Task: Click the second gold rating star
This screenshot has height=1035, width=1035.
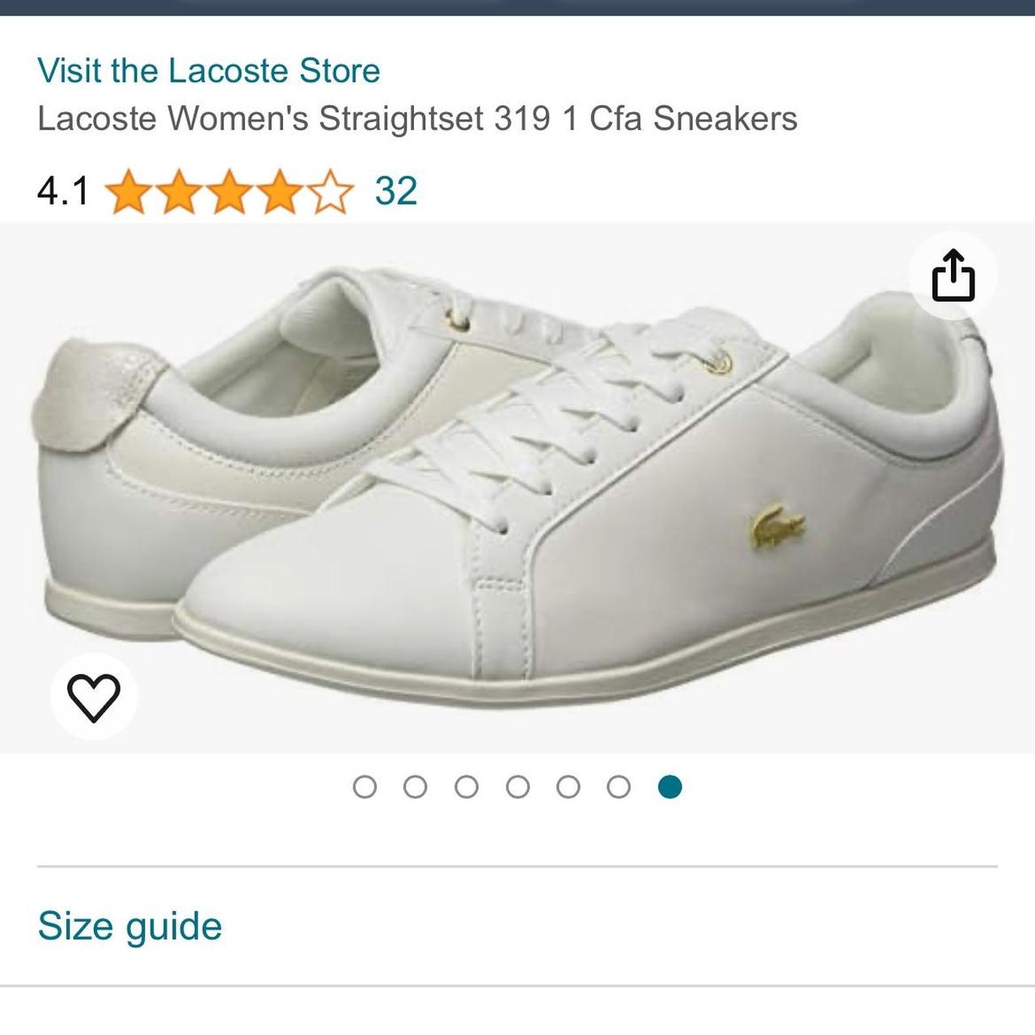Action: (x=179, y=192)
